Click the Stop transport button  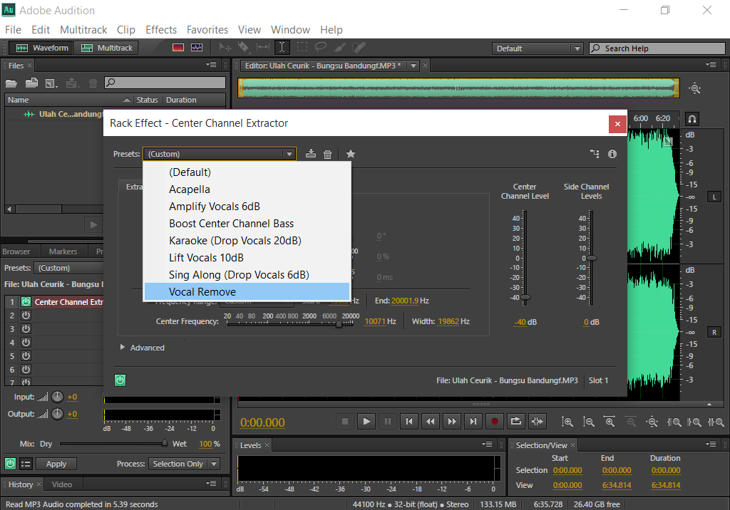345,422
